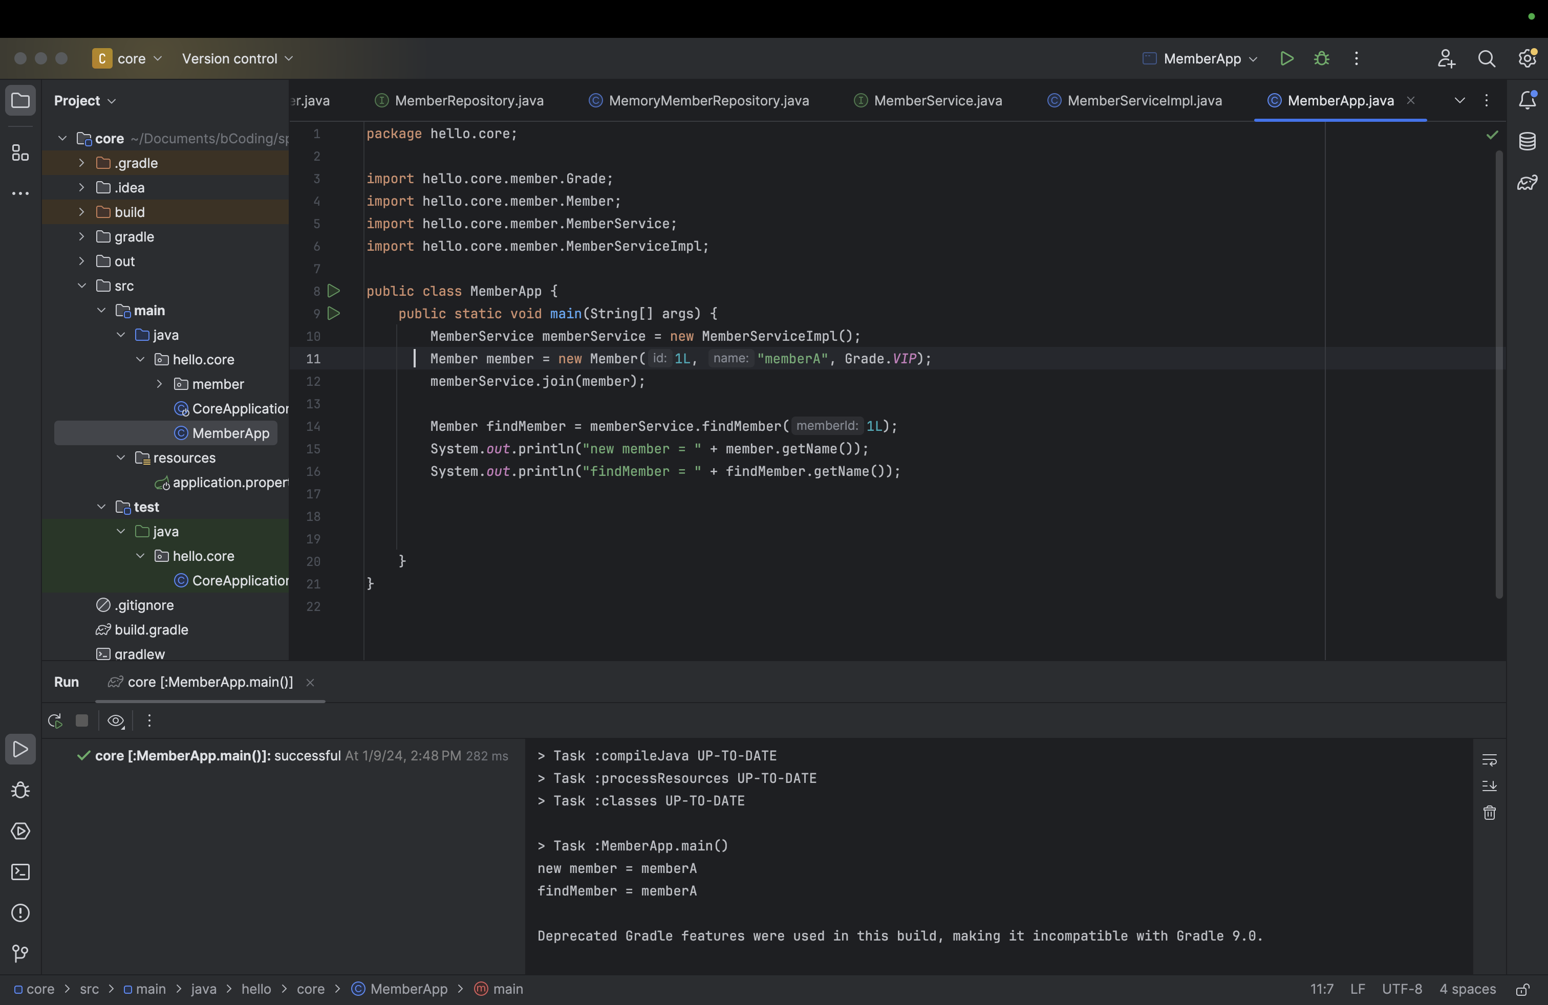Open the Notifications bell
This screenshot has width=1548, height=1005.
(x=1527, y=100)
